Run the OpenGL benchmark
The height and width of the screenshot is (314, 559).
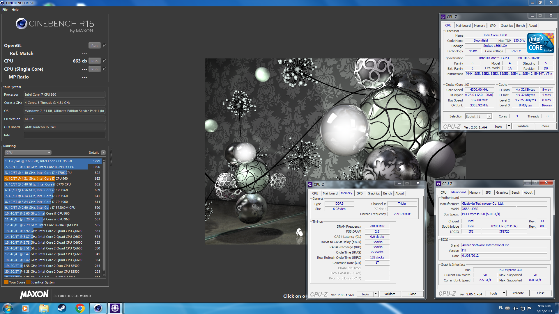point(95,46)
